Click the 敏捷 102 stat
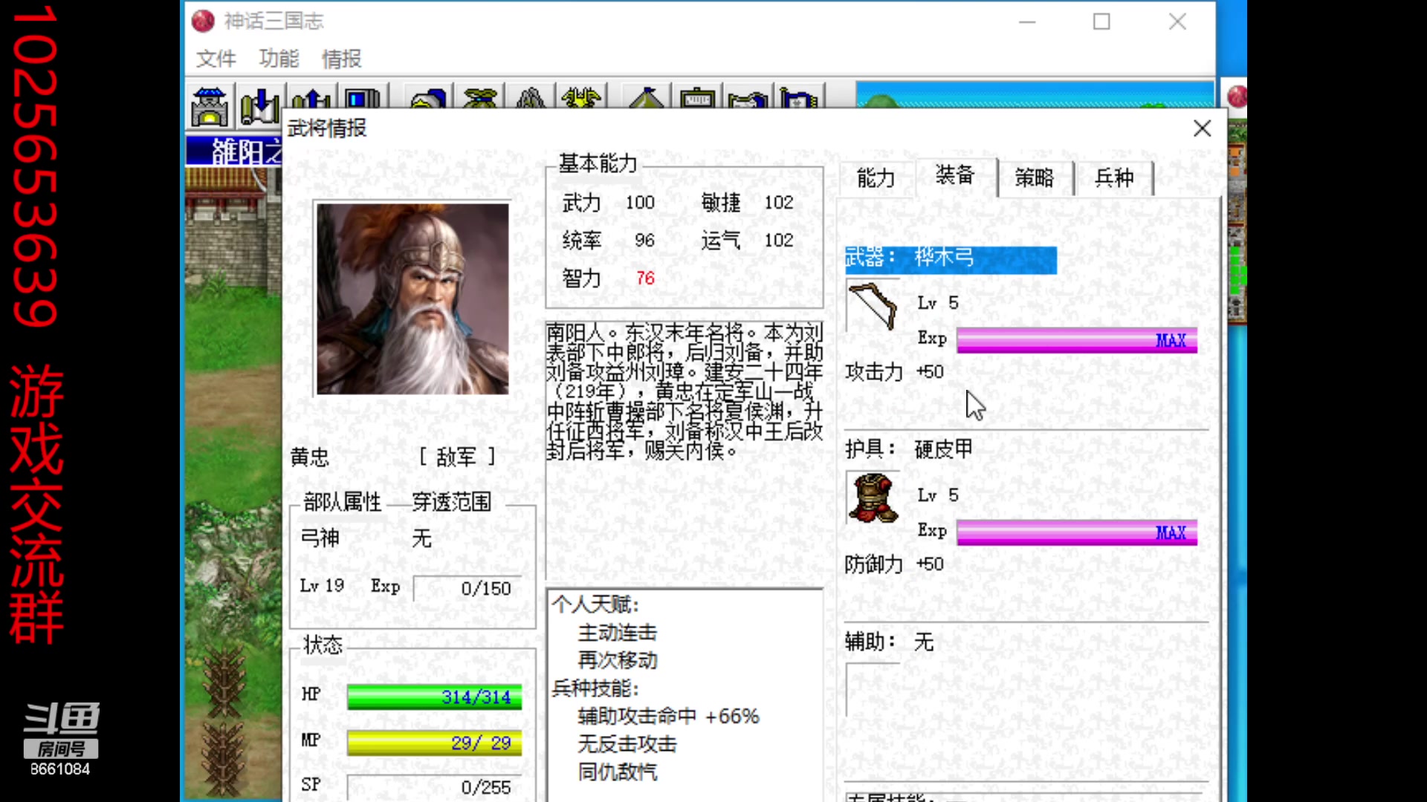Image resolution: width=1427 pixels, height=802 pixels. click(748, 202)
